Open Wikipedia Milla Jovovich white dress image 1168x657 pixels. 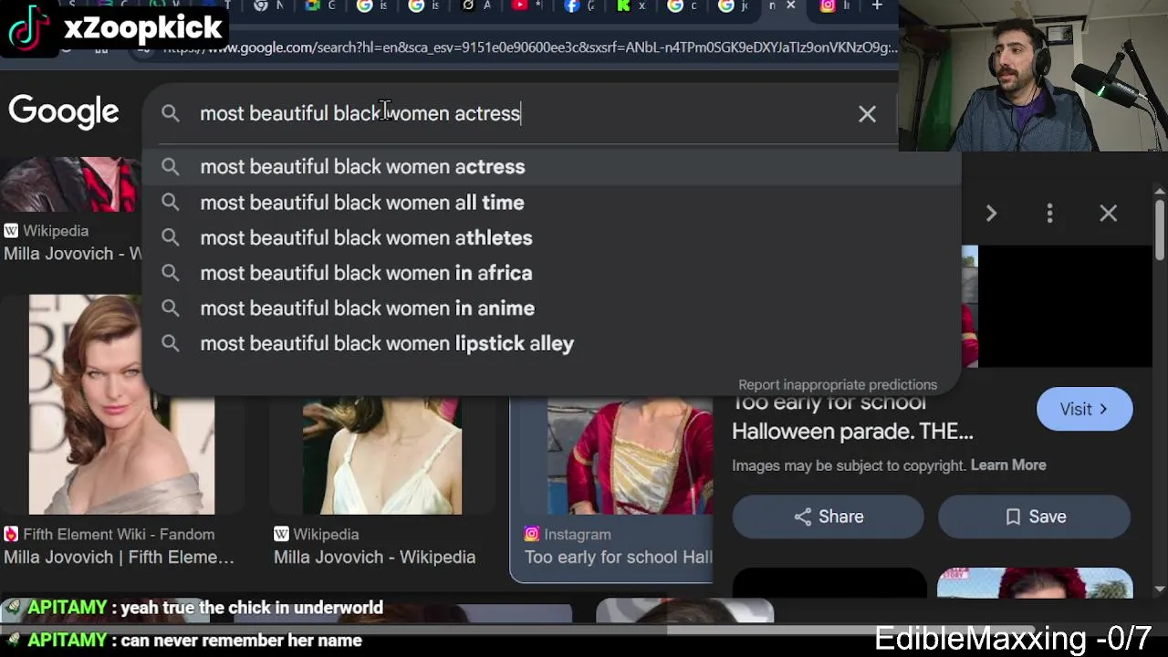[x=382, y=456]
